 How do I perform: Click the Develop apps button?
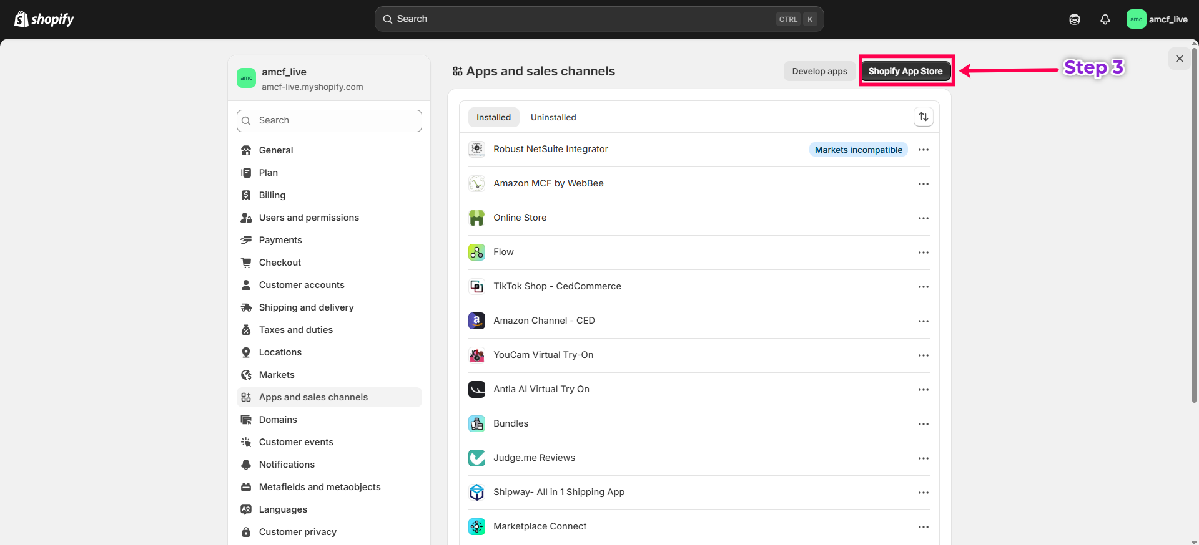(x=819, y=71)
